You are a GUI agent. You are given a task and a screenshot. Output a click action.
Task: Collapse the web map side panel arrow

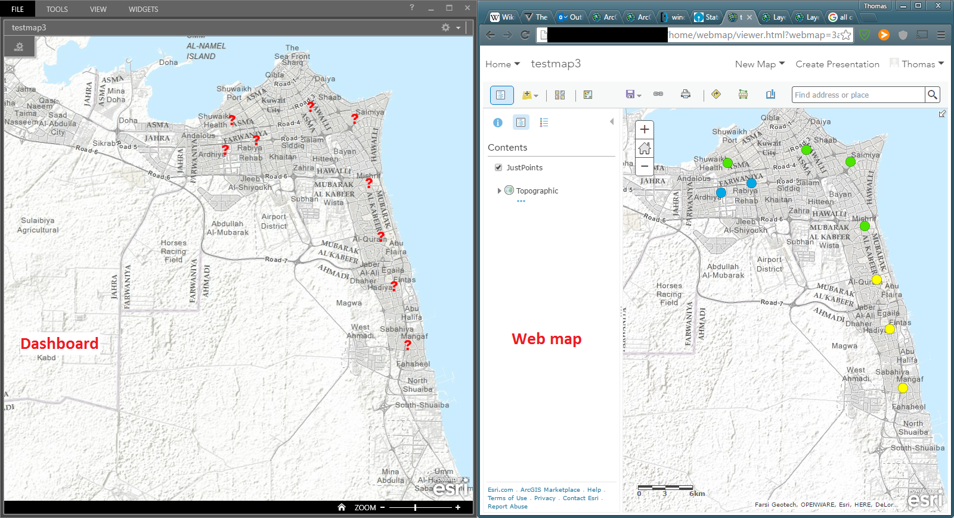point(612,121)
